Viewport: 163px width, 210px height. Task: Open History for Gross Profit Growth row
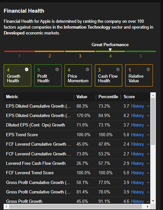138,201
